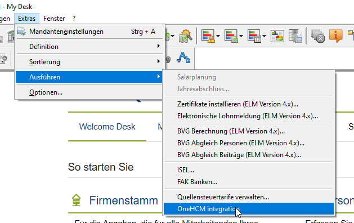The width and height of the screenshot is (354, 223).
Task: Expand dropdown arrow next to calendar report icon
Action: point(264,36)
